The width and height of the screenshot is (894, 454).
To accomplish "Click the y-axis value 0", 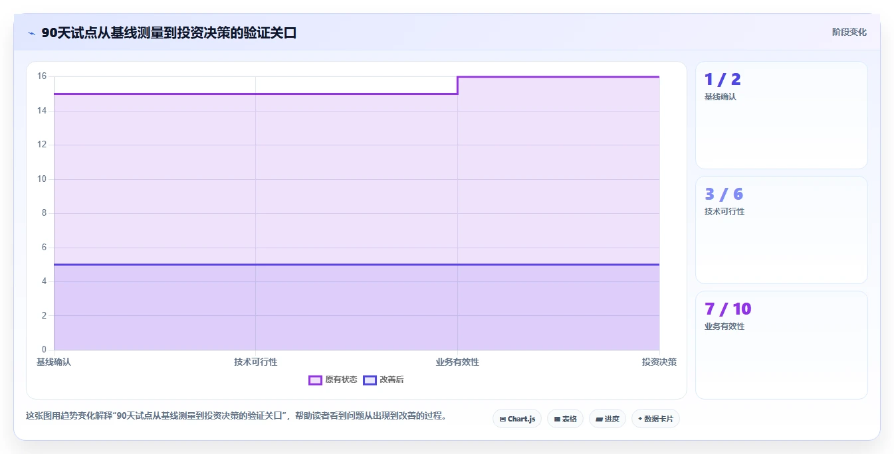I will pyautogui.click(x=45, y=350).
